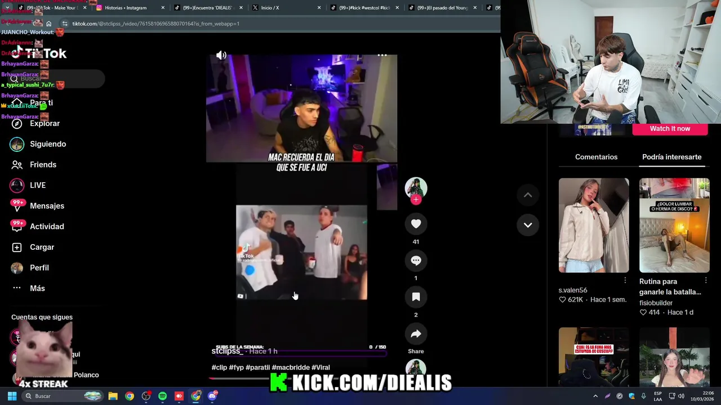Viewport: 721px width, 405px height.
Task: Click the browser home button
Action: pyautogui.click(x=49, y=24)
